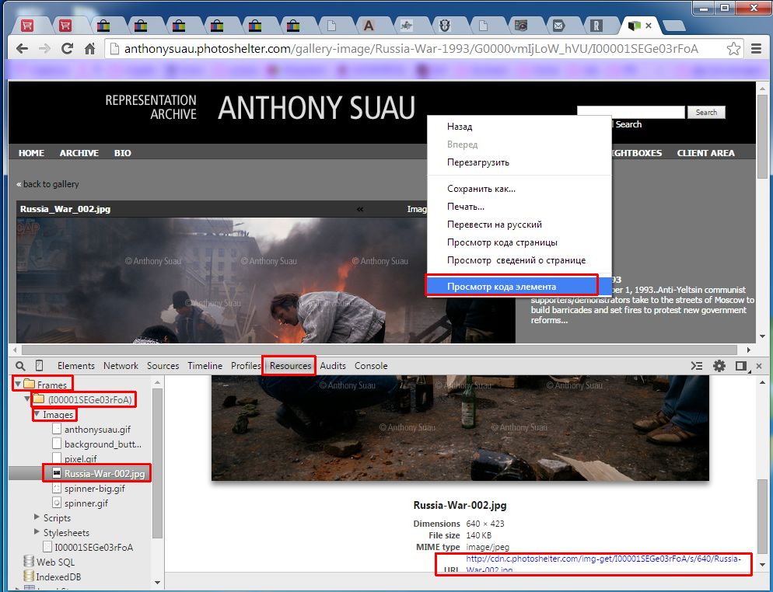Select spinner-big.gif in resource tree
The width and height of the screenshot is (773, 592).
(x=94, y=489)
